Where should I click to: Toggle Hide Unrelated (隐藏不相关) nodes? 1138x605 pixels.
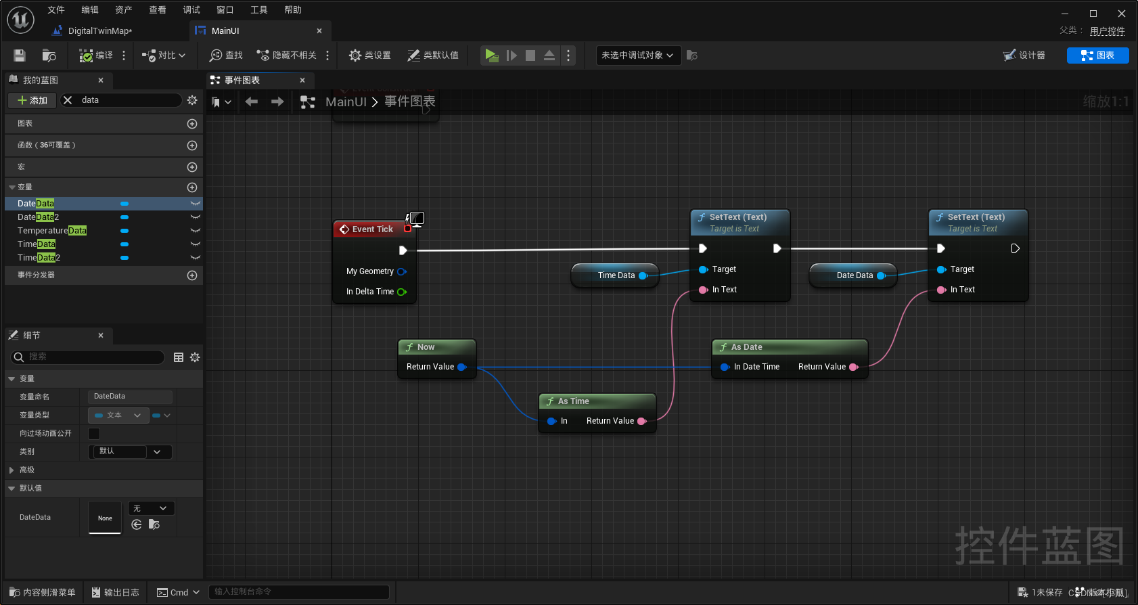286,55
